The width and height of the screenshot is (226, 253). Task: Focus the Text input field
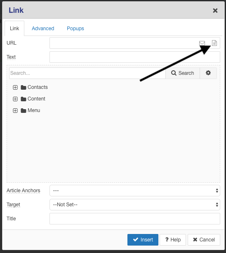[135, 57]
